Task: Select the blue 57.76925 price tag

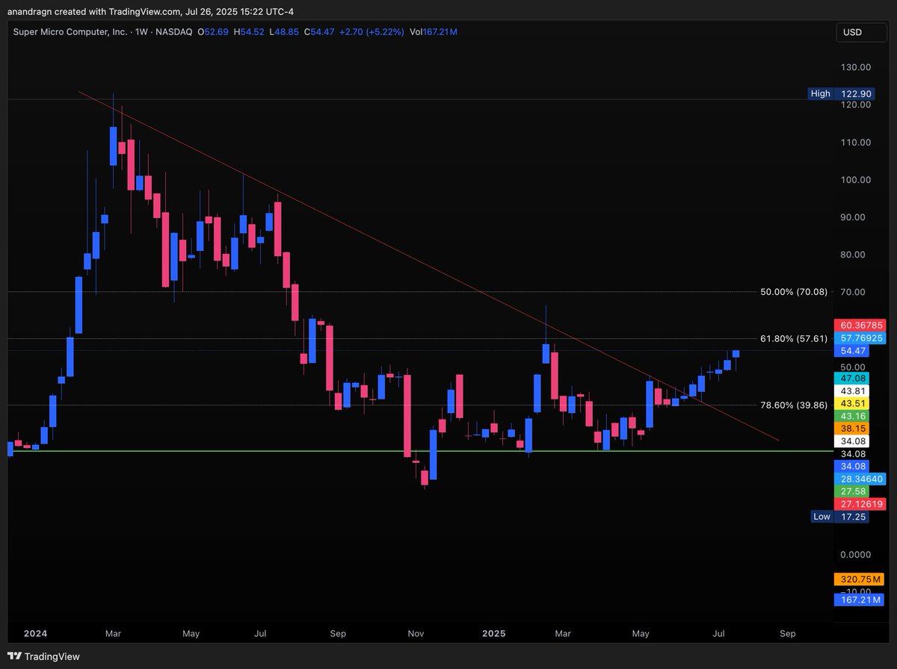Action: pyautogui.click(x=859, y=337)
